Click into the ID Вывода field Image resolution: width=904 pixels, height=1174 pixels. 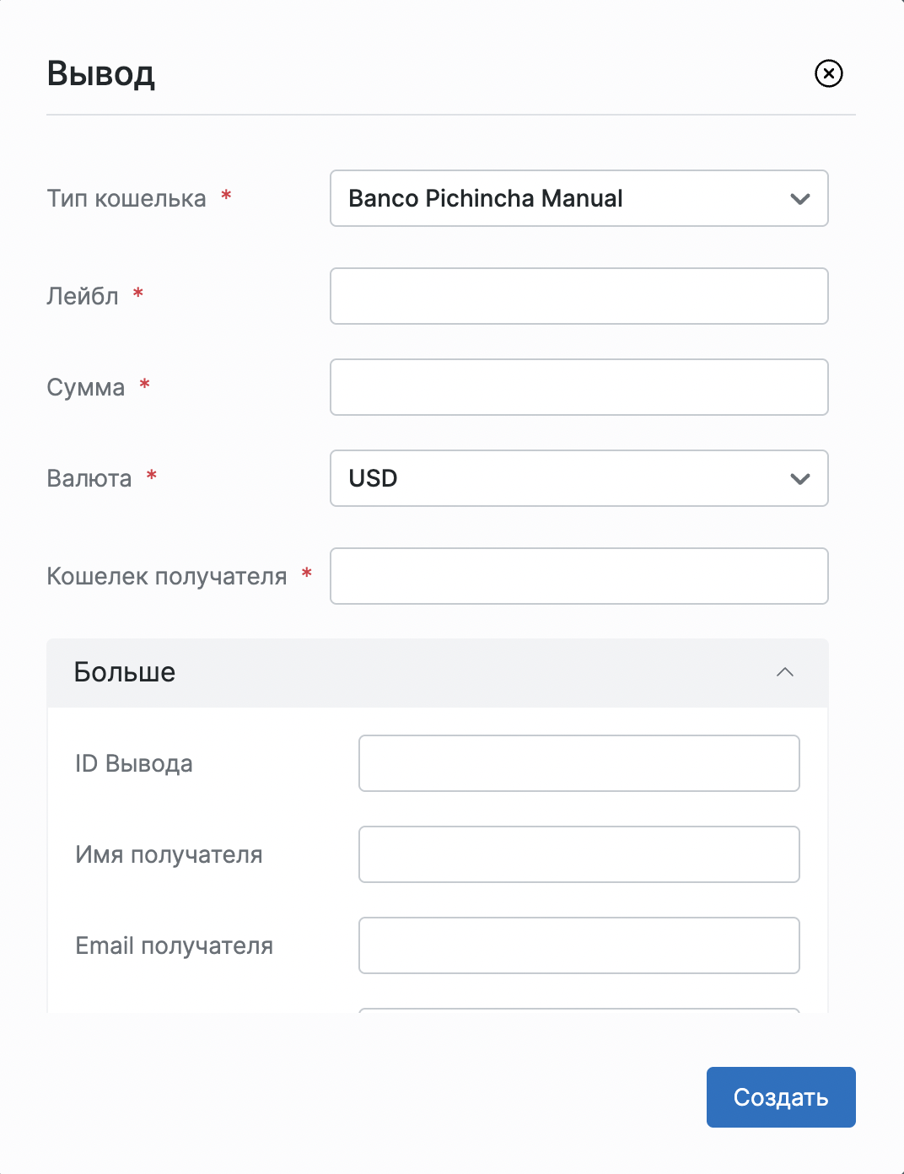[x=578, y=763]
